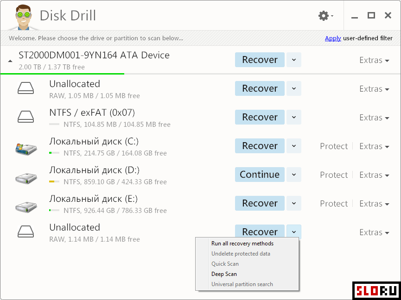Click Recover for the ST2000DM001 ATA Device

coord(260,60)
